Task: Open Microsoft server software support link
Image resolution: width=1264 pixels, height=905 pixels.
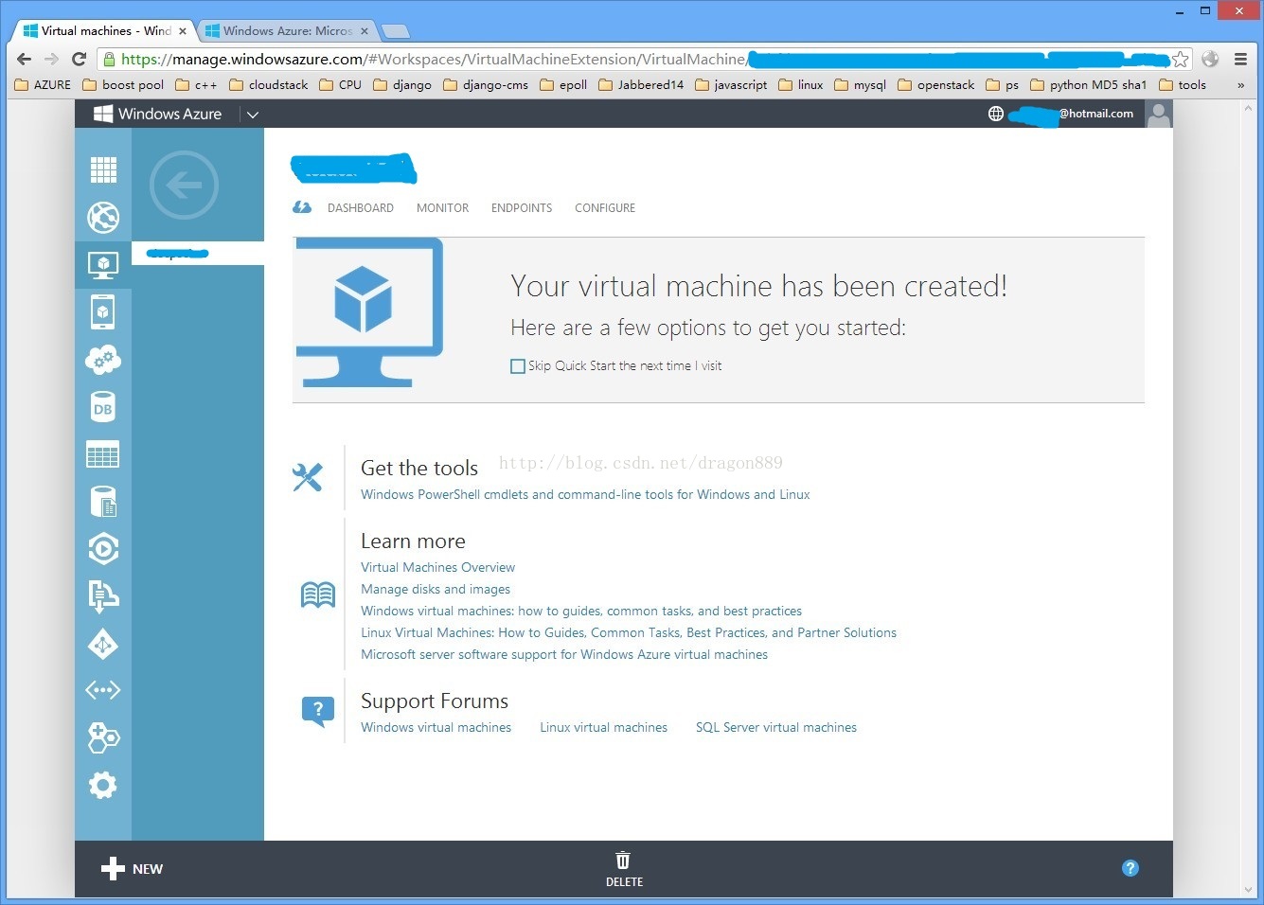Action: click(564, 654)
